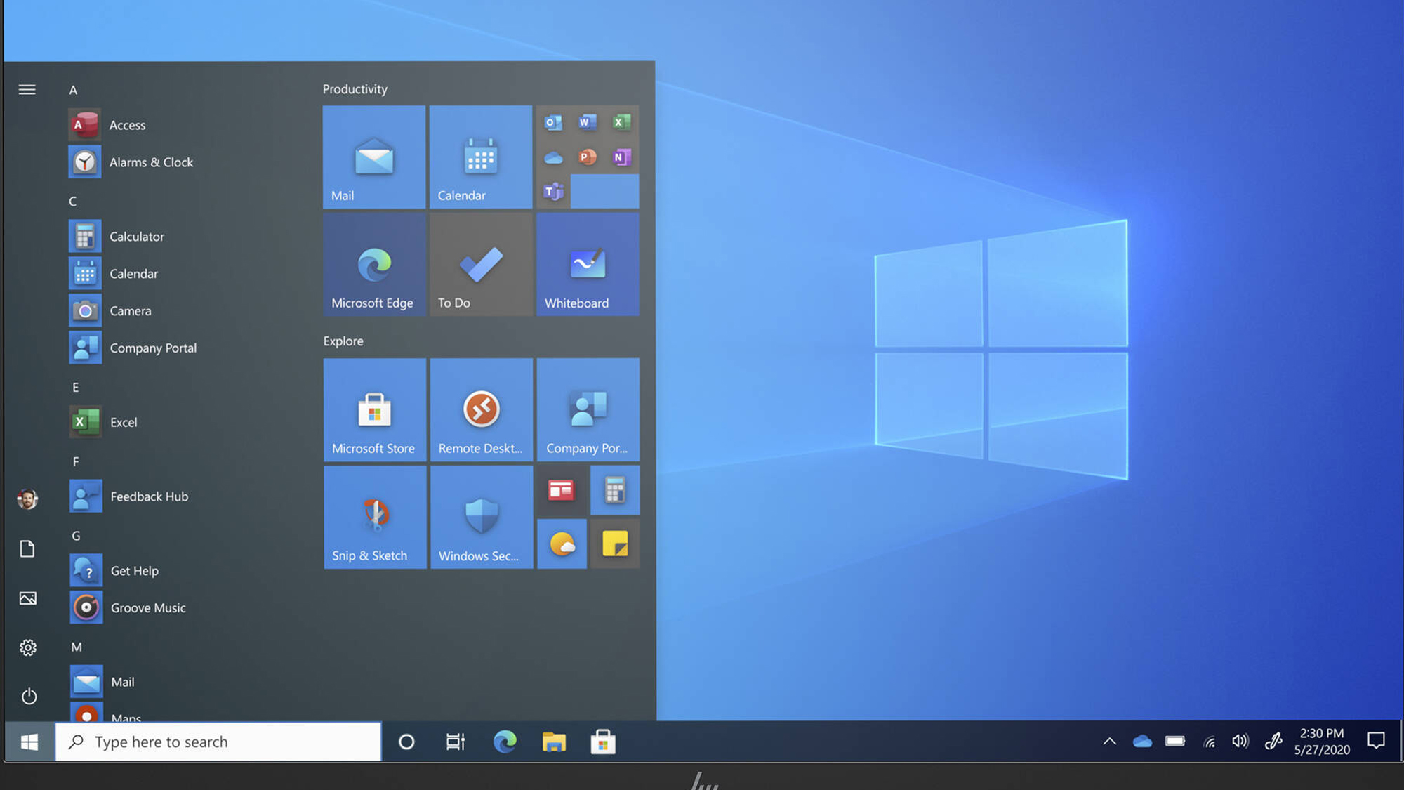This screenshot has height=790, width=1404.
Task: Open the clock showing 2:30 PM
Action: click(x=1322, y=742)
